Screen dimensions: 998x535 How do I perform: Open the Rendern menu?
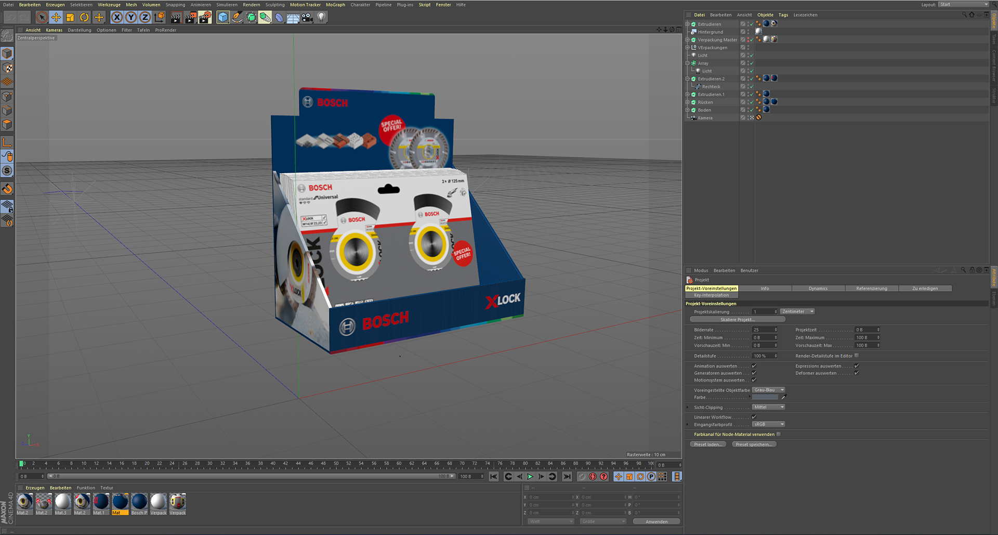[x=252, y=5]
